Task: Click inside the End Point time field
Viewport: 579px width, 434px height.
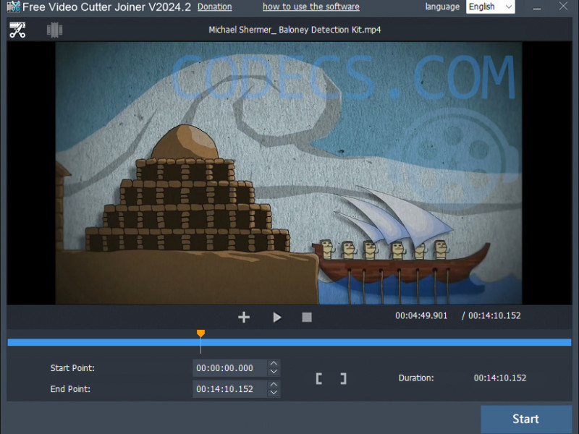Action: point(229,389)
